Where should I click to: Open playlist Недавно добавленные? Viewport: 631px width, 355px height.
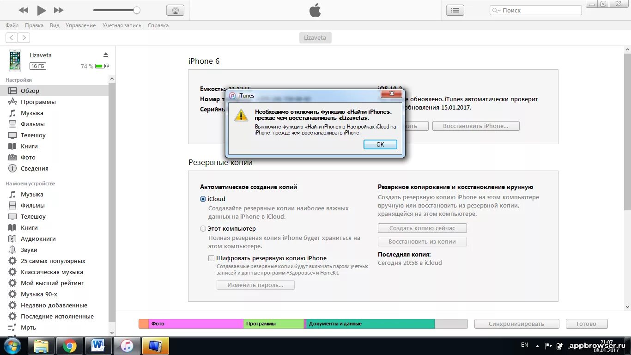click(x=55, y=305)
